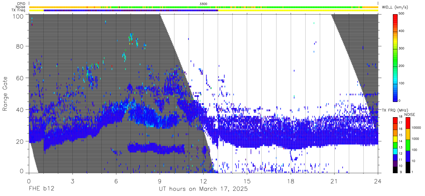425x196 pixels.
Task: Click the 15 tick on the UT hours axis
Action: (x=247, y=181)
